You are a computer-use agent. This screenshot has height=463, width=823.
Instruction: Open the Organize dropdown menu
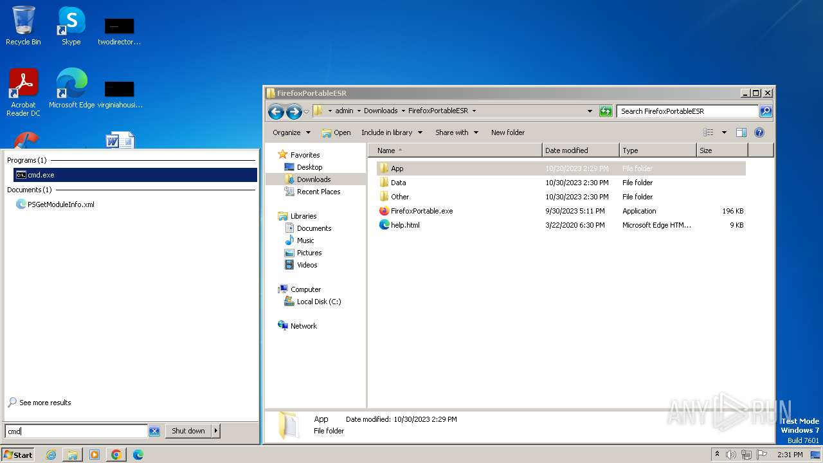tap(291, 132)
